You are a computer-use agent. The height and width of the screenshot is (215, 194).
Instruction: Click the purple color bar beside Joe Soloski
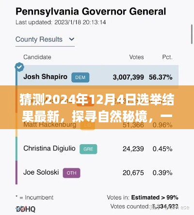click(x=16, y=172)
